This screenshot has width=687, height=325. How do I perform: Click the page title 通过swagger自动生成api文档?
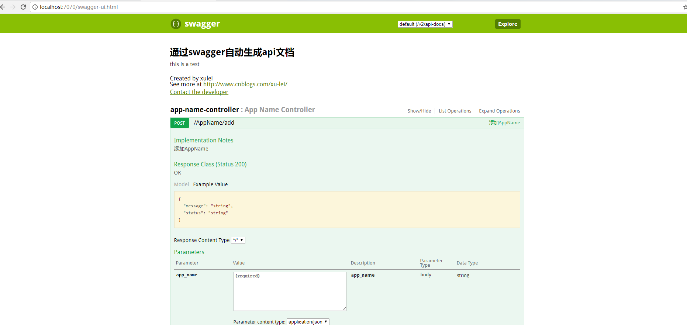232,52
